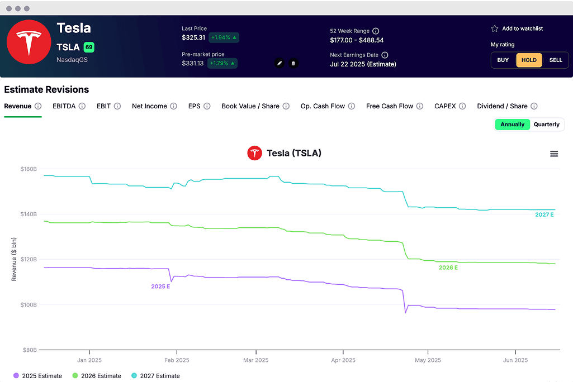The image size is (573, 382).
Task: Select the Net Income tab
Action: point(149,106)
